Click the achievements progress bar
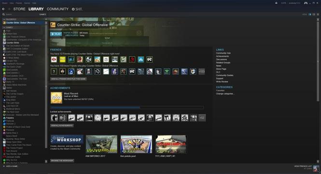The width and height of the screenshot is (321, 174). [127, 107]
